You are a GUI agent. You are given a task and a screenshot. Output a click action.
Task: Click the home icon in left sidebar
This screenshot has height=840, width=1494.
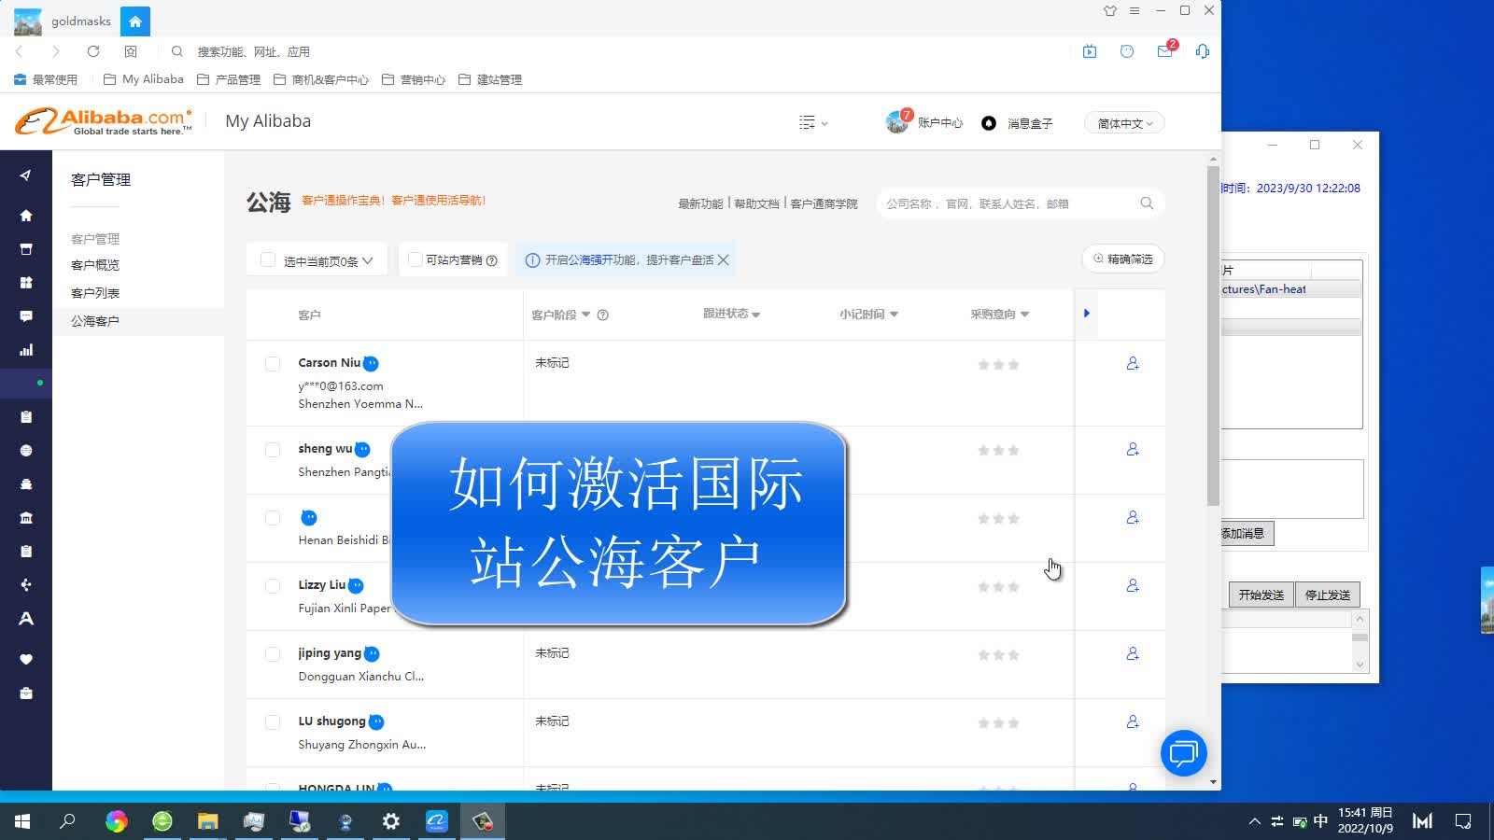(x=26, y=216)
